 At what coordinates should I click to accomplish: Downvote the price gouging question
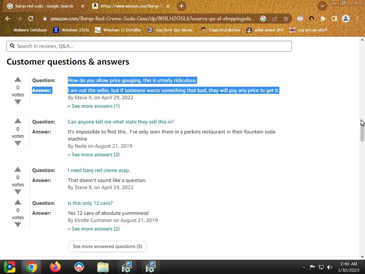pos(18,102)
